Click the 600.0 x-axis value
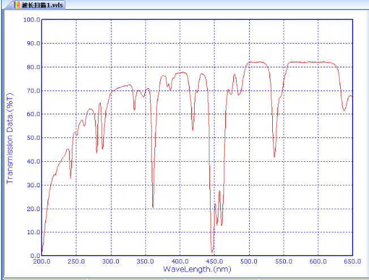Screen dimensions: 369x280 tap(318, 261)
